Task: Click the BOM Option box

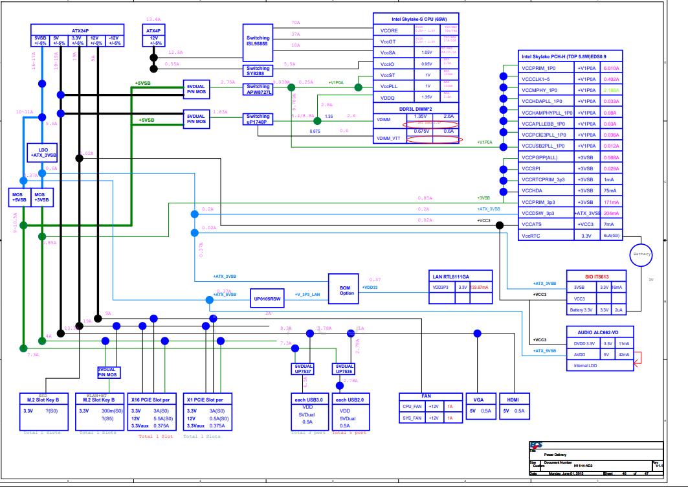Action: coord(344,289)
